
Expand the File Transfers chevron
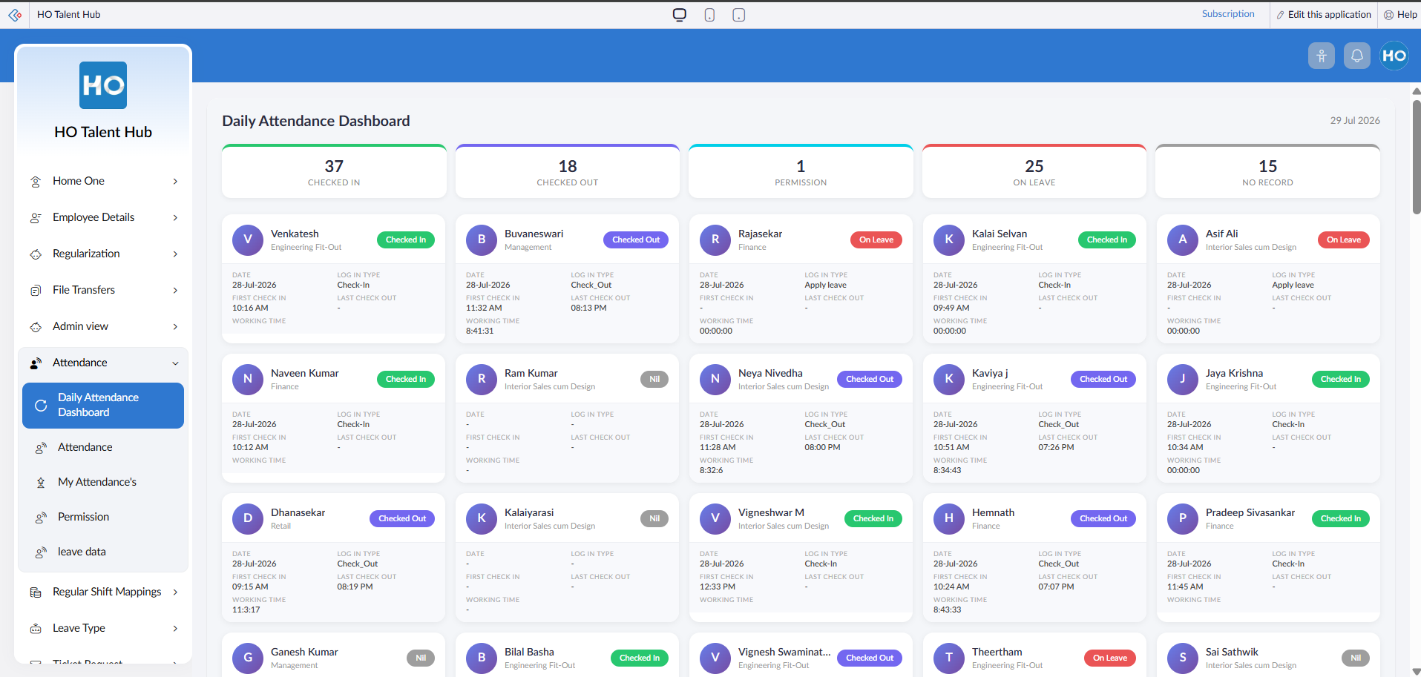click(175, 290)
